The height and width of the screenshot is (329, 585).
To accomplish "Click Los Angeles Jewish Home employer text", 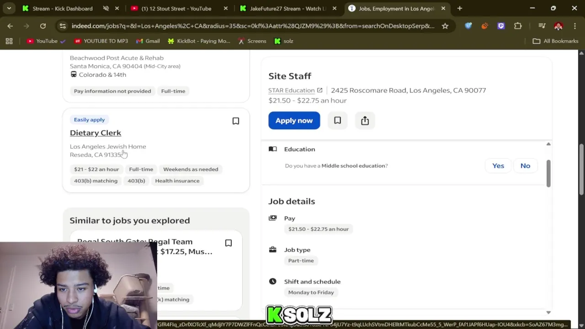I will click(x=108, y=147).
